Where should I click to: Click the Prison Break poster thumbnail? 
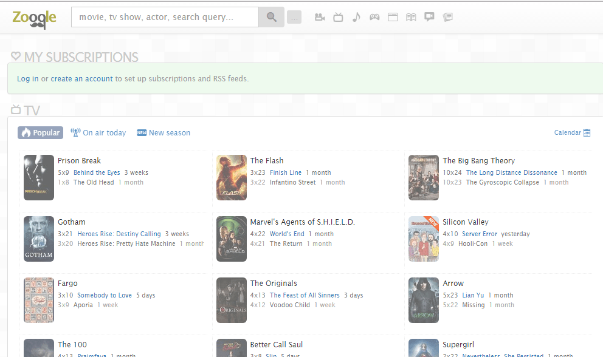coord(39,177)
